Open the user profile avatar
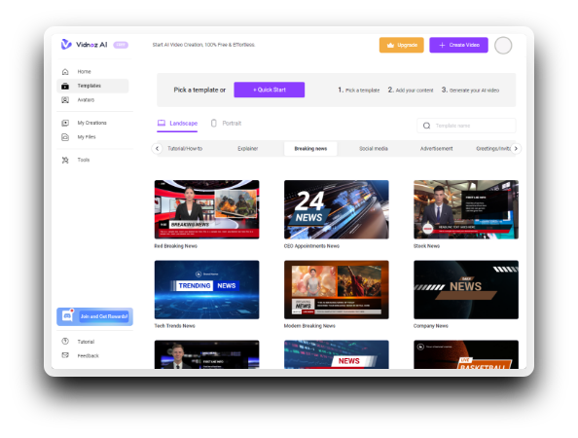 click(x=503, y=46)
